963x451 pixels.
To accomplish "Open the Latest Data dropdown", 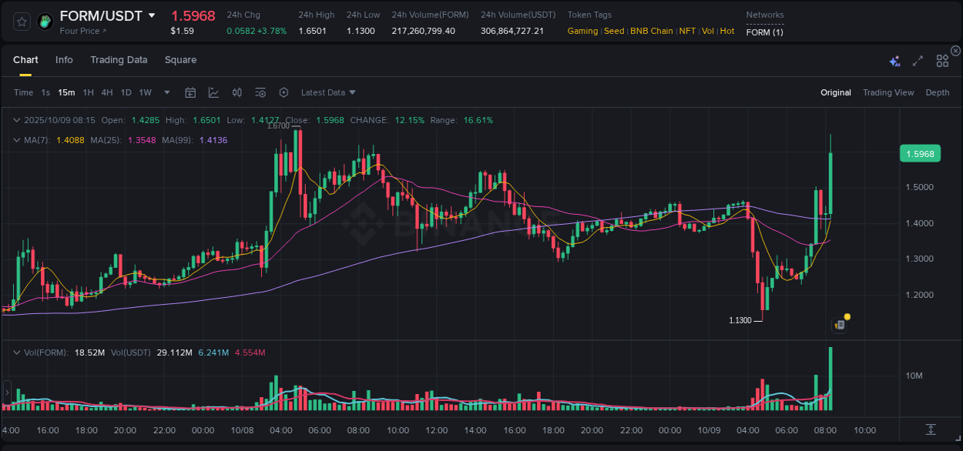I will point(327,92).
